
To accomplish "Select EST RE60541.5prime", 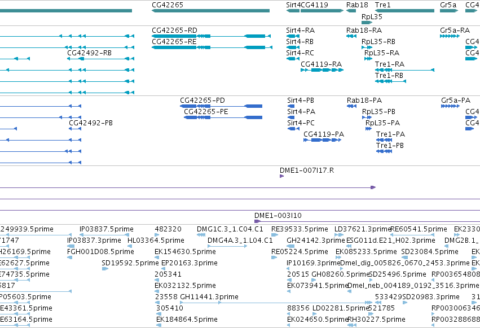I will coord(413,235).
